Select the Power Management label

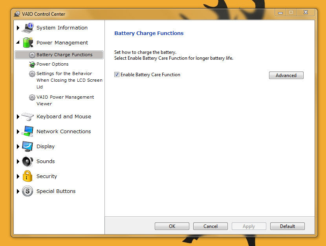coord(62,42)
